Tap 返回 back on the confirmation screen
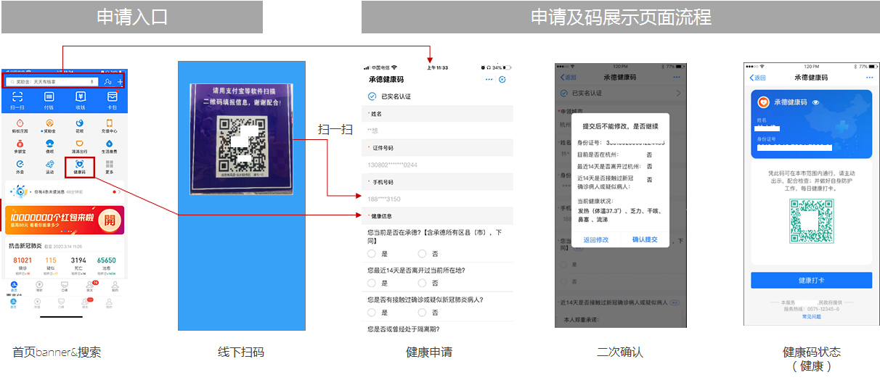The width and height of the screenshot is (880, 380). click(x=569, y=77)
